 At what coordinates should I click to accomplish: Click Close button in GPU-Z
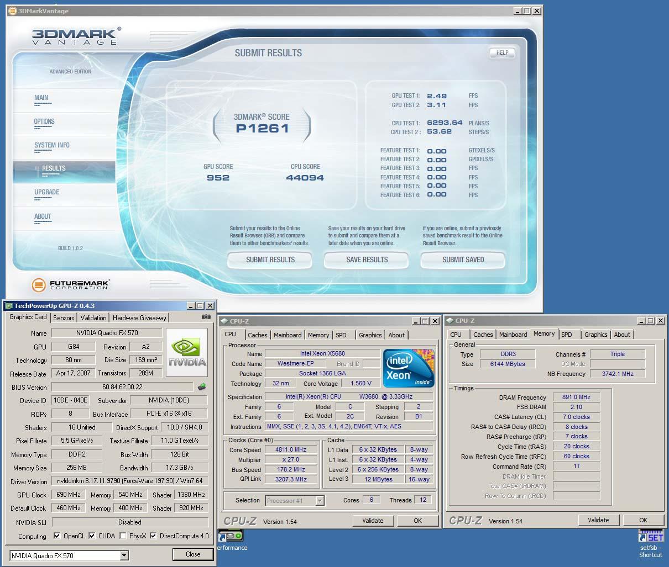tap(193, 554)
